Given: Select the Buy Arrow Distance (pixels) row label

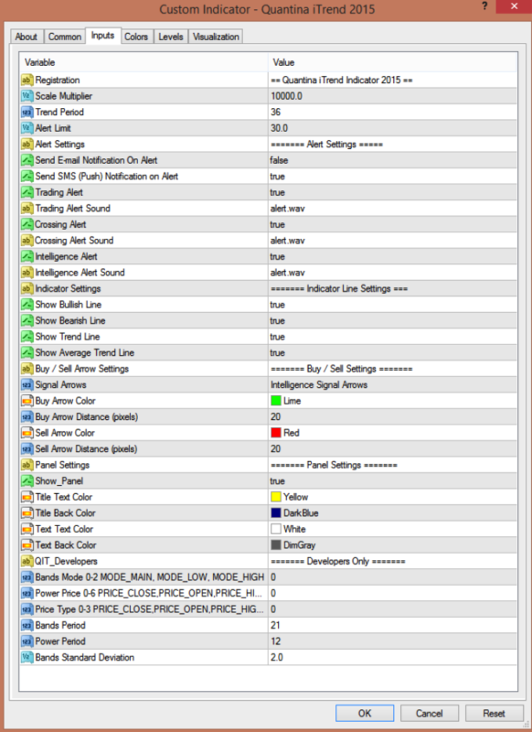Looking at the screenshot, I should [x=87, y=417].
